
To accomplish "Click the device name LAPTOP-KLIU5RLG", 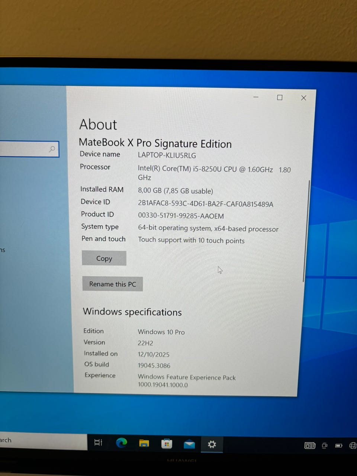I will point(167,155).
